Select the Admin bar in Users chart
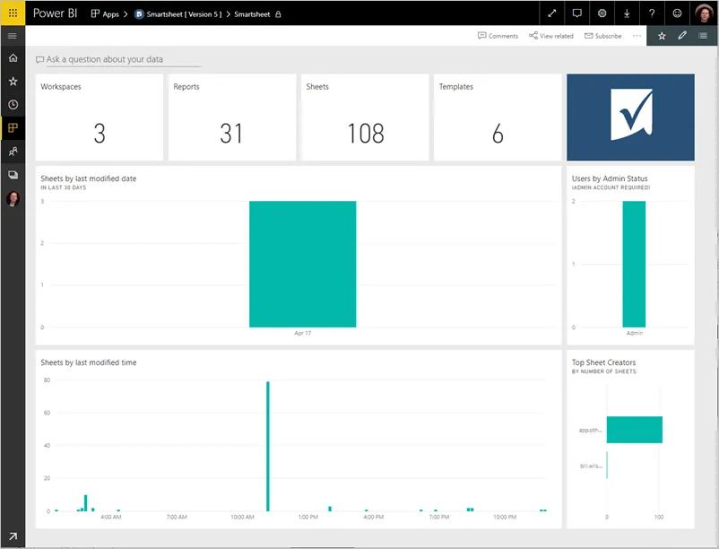 [634, 264]
